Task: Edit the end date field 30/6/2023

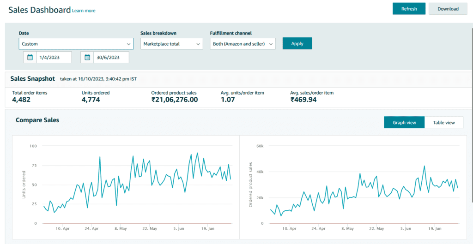Action: (x=111, y=57)
